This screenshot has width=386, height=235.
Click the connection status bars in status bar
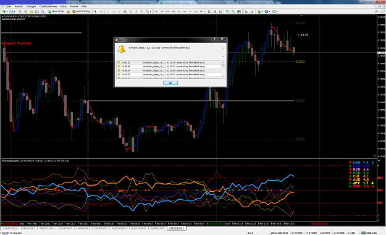[363, 233]
